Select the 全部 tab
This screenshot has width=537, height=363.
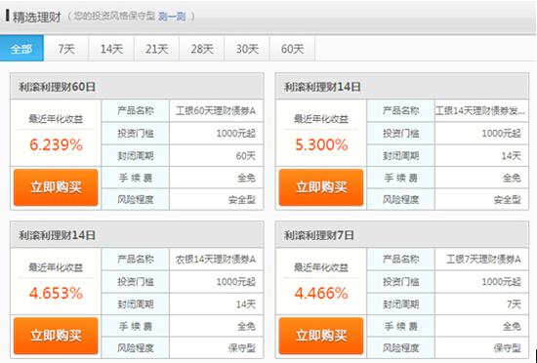pos(21,48)
